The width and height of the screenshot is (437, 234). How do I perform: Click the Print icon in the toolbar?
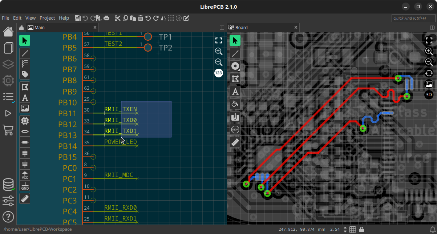pyautogui.click(x=106, y=18)
